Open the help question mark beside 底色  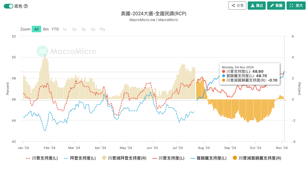(x=26, y=6)
